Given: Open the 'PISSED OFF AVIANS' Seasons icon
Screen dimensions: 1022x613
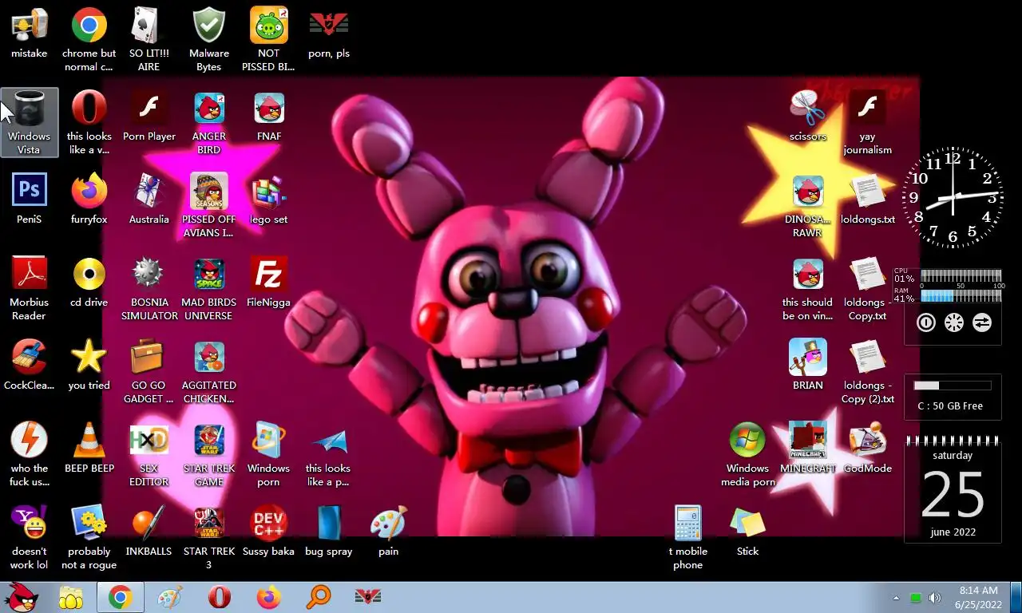Looking at the screenshot, I should [x=208, y=205].
